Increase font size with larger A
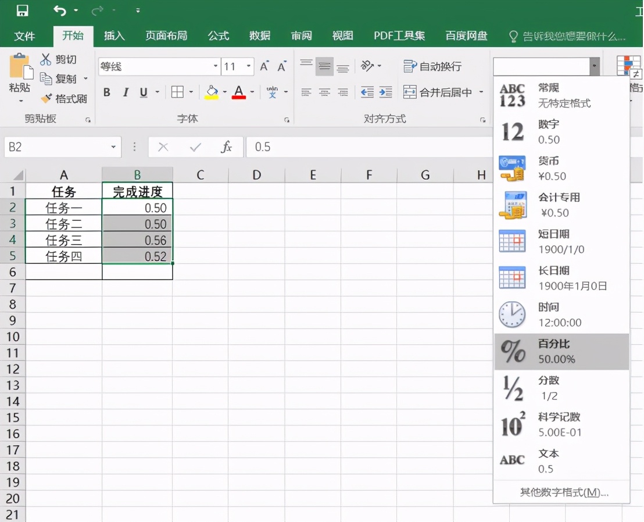 264,66
